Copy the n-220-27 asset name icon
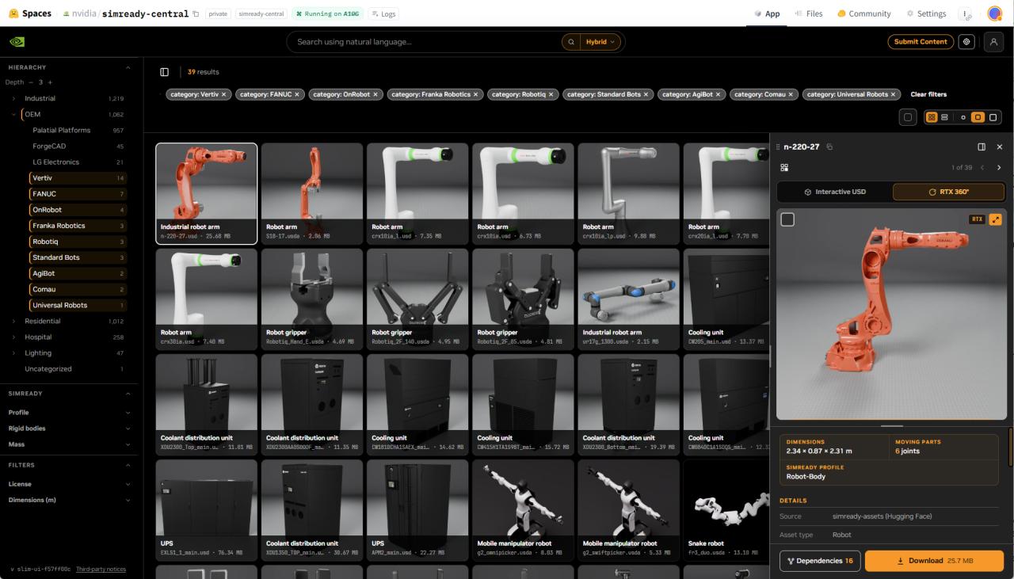Image resolution: width=1014 pixels, height=579 pixels. (829, 147)
